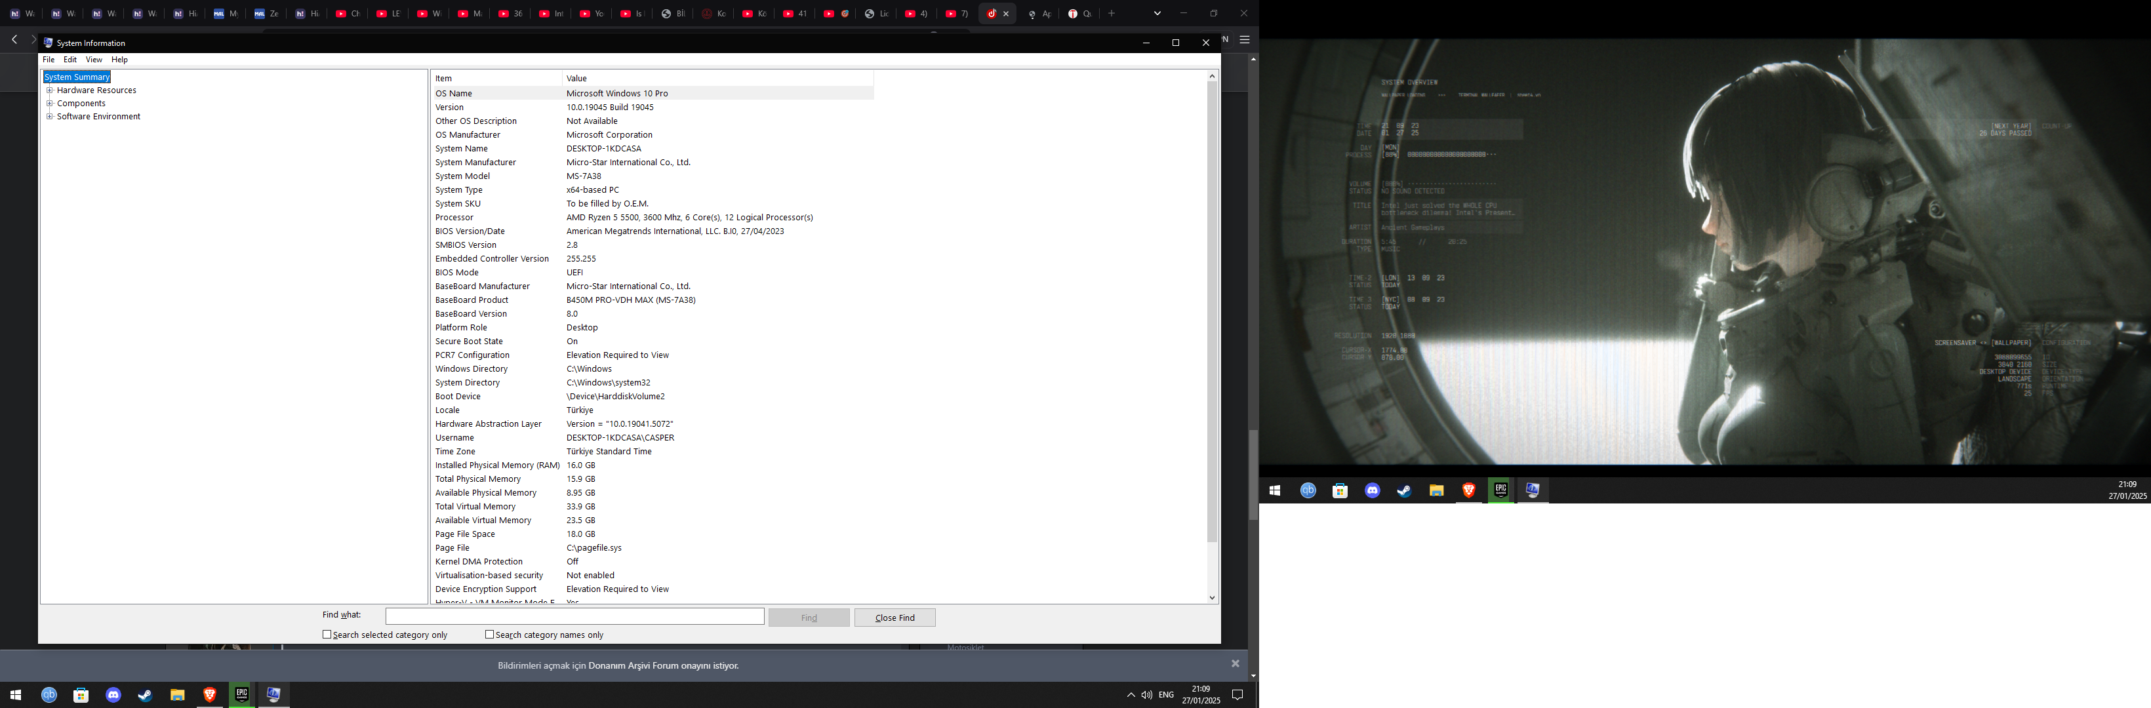
Task: Expand the Hardware Resources tree node
Action: [50, 90]
